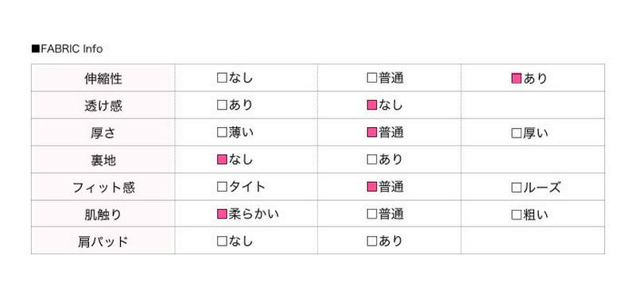Screen dimensions: 636x298
Task: Check the 普通 box for 肌触り
Action: [x=372, y=214]
